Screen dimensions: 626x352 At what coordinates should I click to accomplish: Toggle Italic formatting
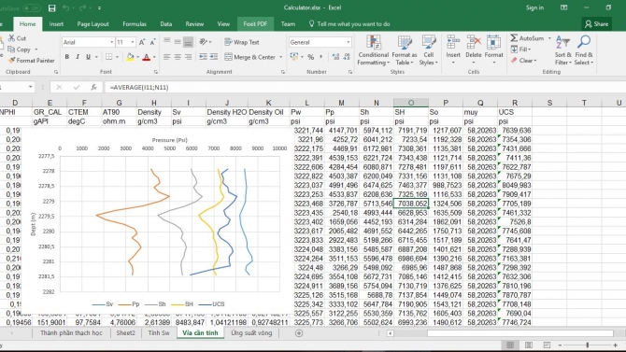[x=78, y=57]
